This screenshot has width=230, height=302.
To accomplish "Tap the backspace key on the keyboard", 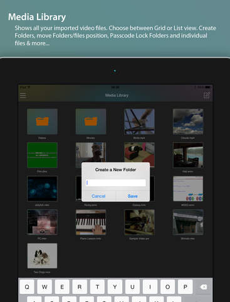I will click(203, 287).
